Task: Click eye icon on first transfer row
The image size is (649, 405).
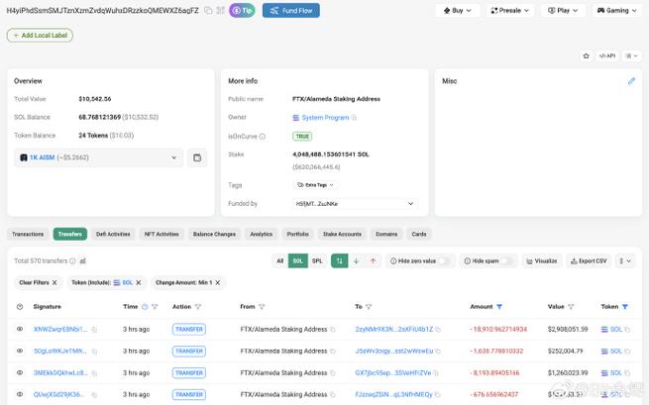Action: (x=19, y=329)
